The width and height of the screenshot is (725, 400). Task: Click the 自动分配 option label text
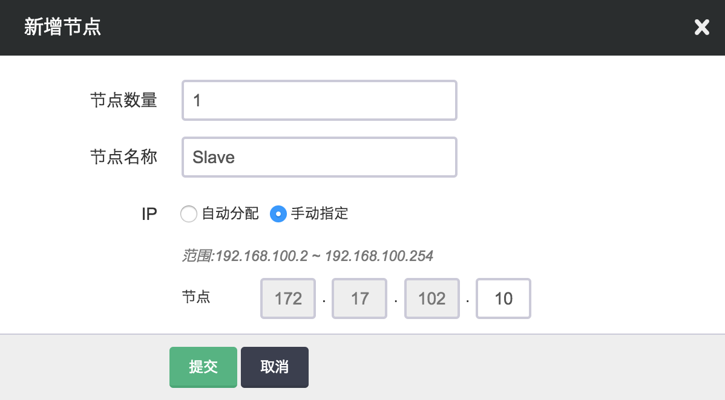pyautogui.click(x=230, y=213)
